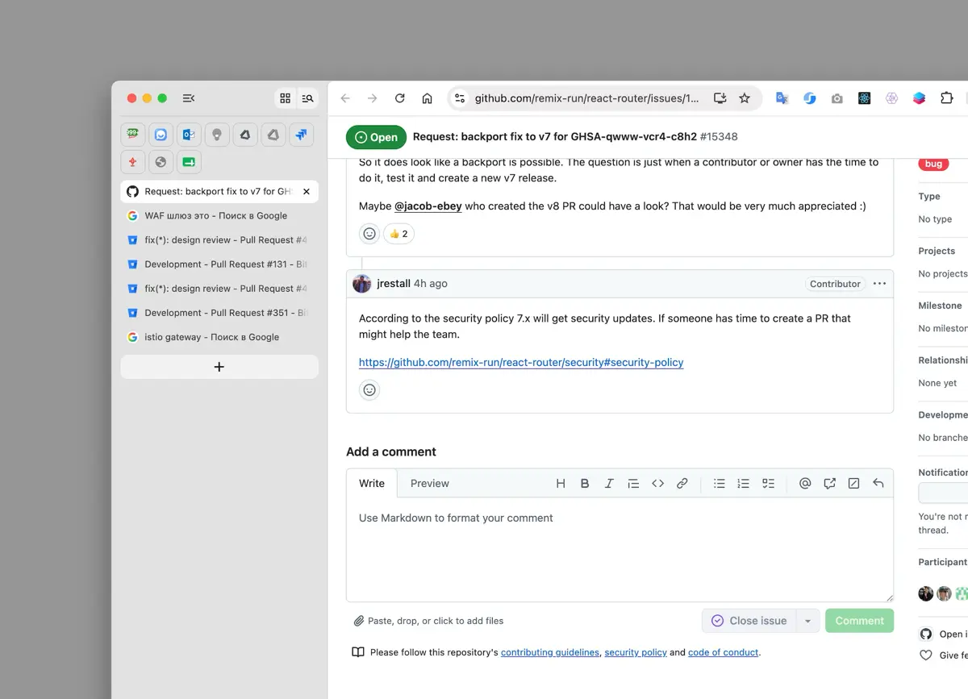
Task: Switch to 'istio gateway' Google search tab
Action: tap(219, 337)
